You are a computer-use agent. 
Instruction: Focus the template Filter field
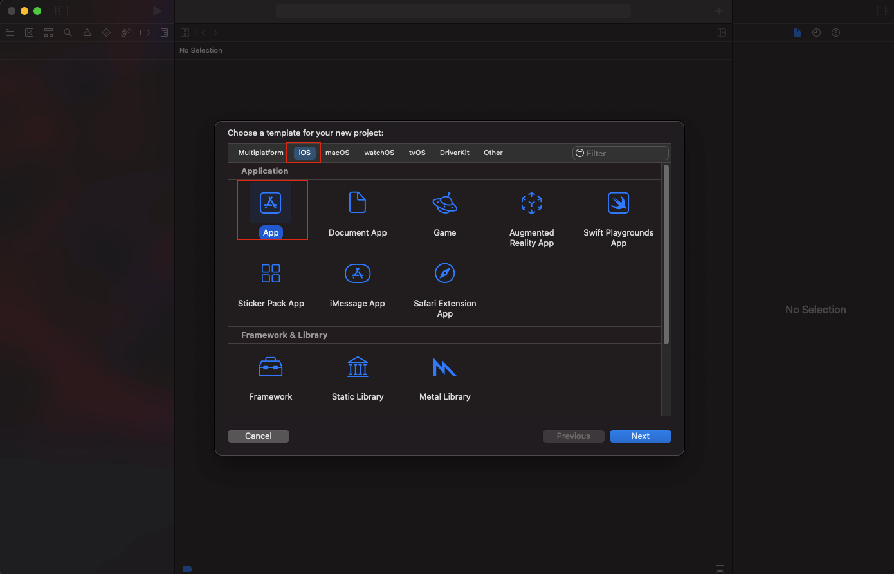point(621,153)
